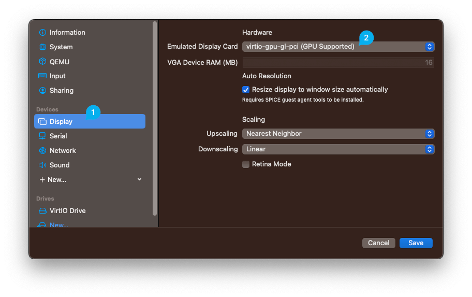Click the VGA Device RAM field
Screen dimensions: 472x297
coord(338,63)
